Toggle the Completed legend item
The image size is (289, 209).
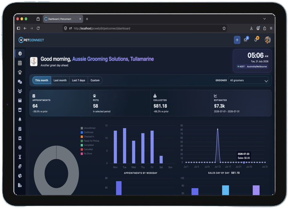87,145
